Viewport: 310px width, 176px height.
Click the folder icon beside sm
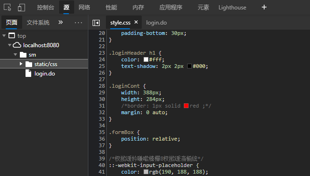pyautogui.click(x=23, y=55)
